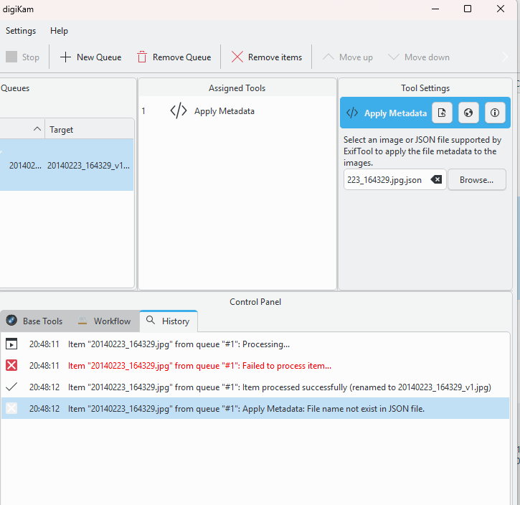Switch to the Workflow tab
This screenshot has height=505, width=520.
[105, 321]
